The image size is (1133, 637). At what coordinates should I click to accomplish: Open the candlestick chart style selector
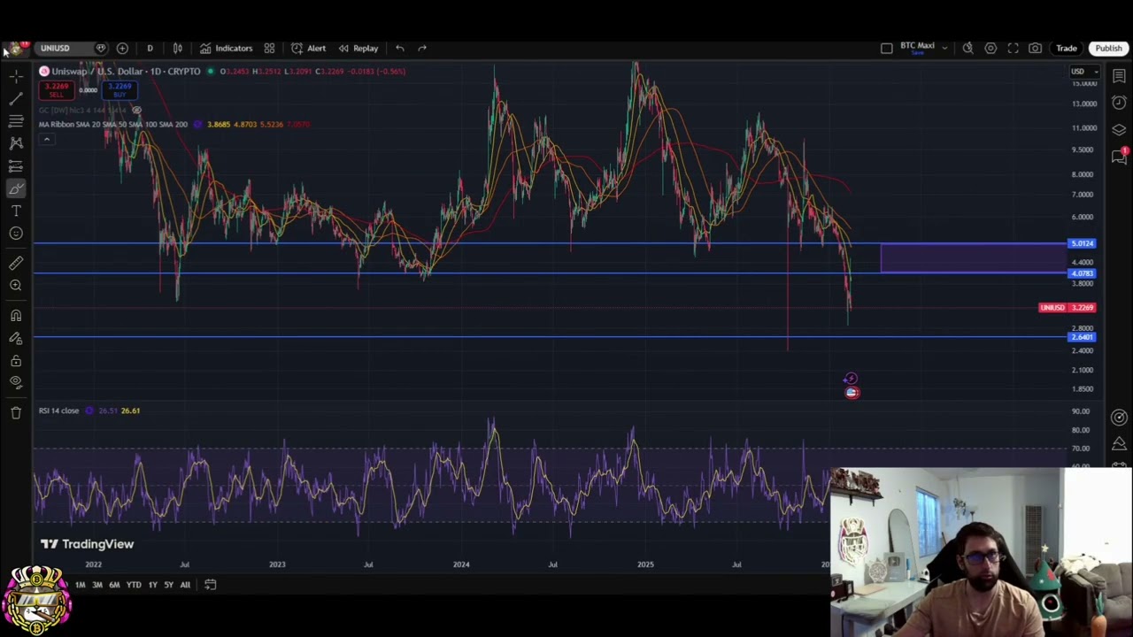click(x=178, y=49)
